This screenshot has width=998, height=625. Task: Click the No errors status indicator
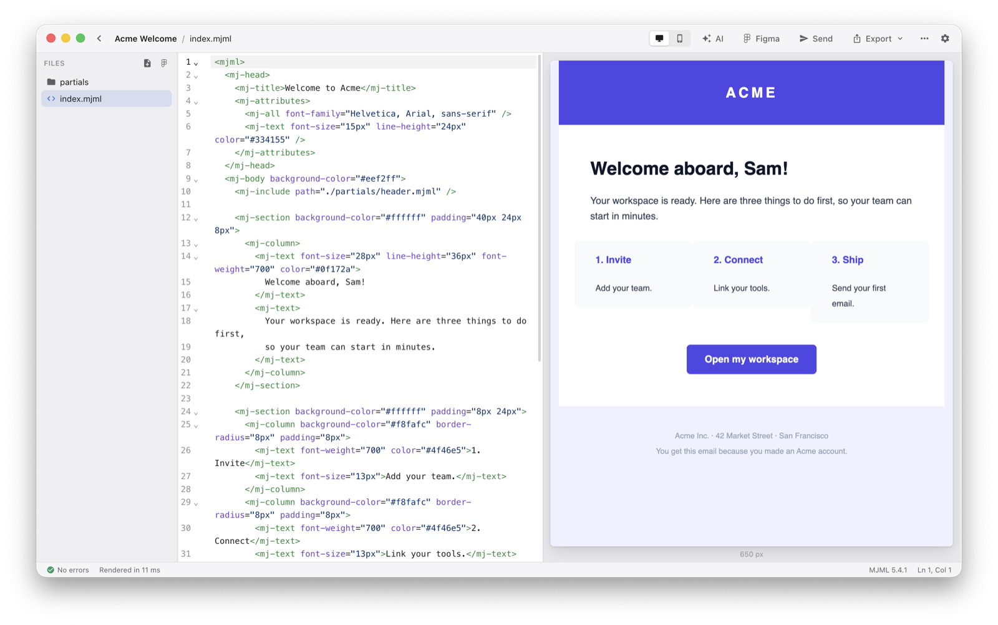pos(68,570)
